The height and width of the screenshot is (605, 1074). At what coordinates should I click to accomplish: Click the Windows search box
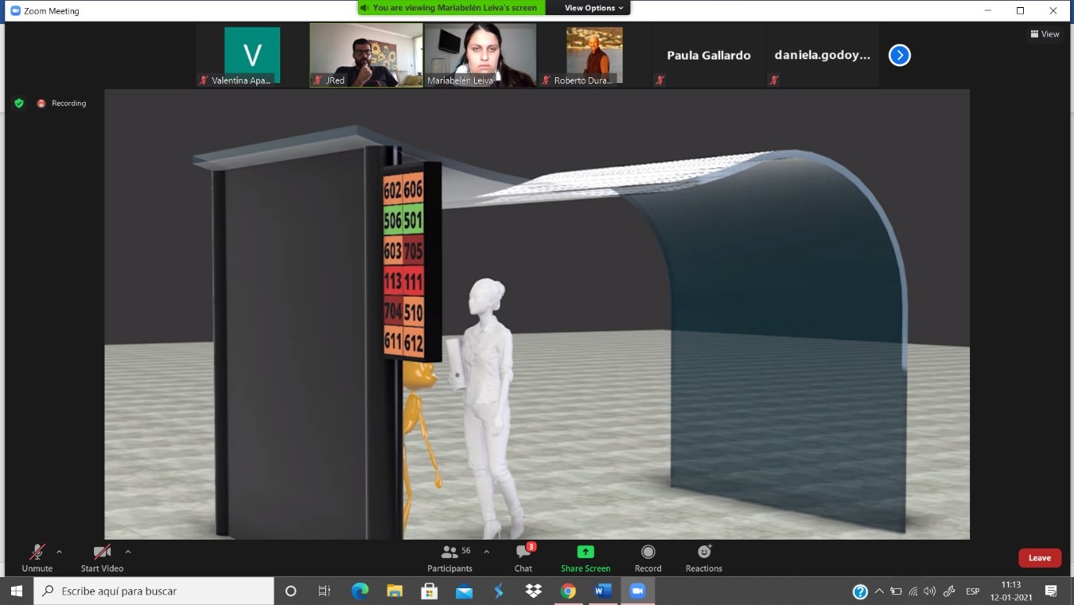click(155, 591)
